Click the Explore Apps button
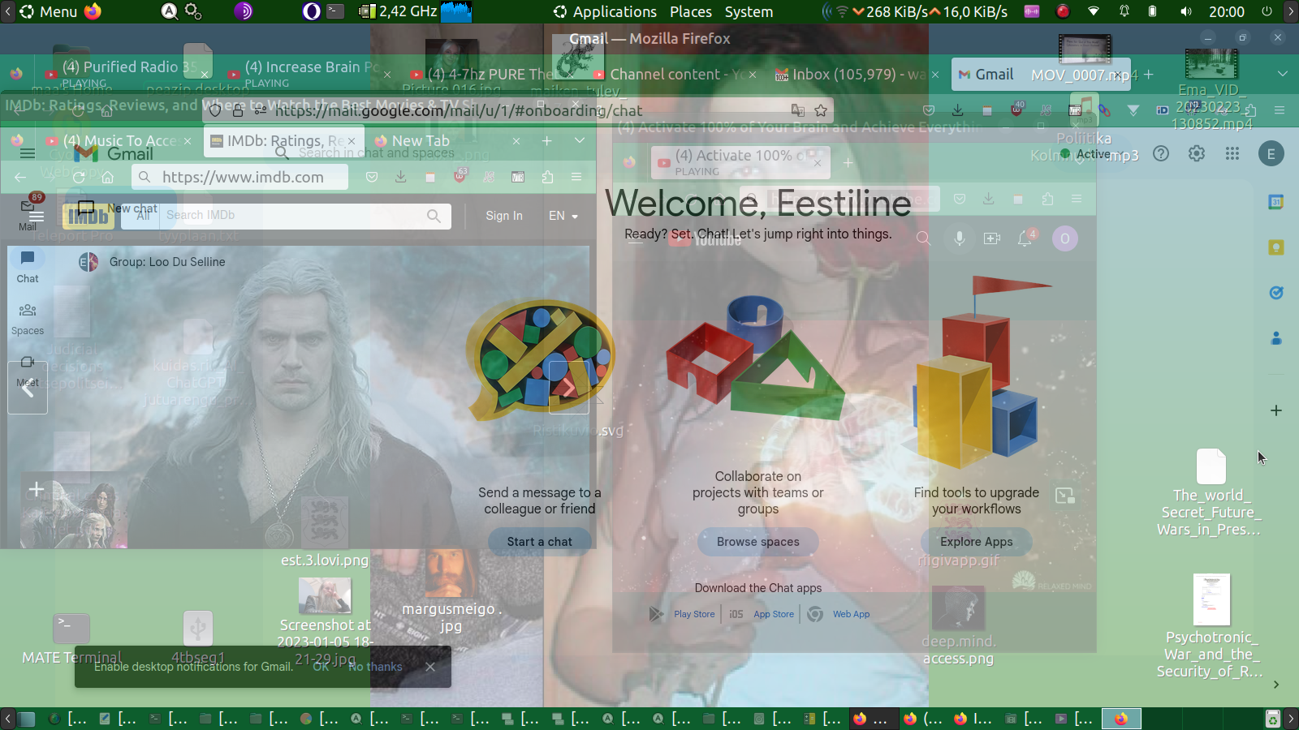The image size is (1299, 730). [977, 542]
